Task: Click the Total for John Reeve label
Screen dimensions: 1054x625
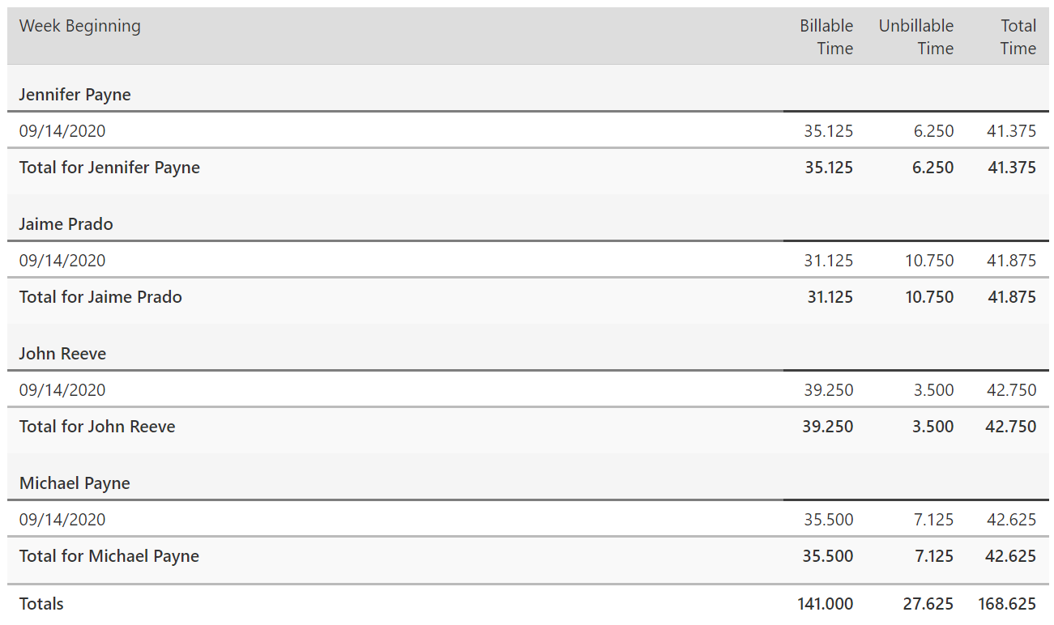Action: pos(97,427)
